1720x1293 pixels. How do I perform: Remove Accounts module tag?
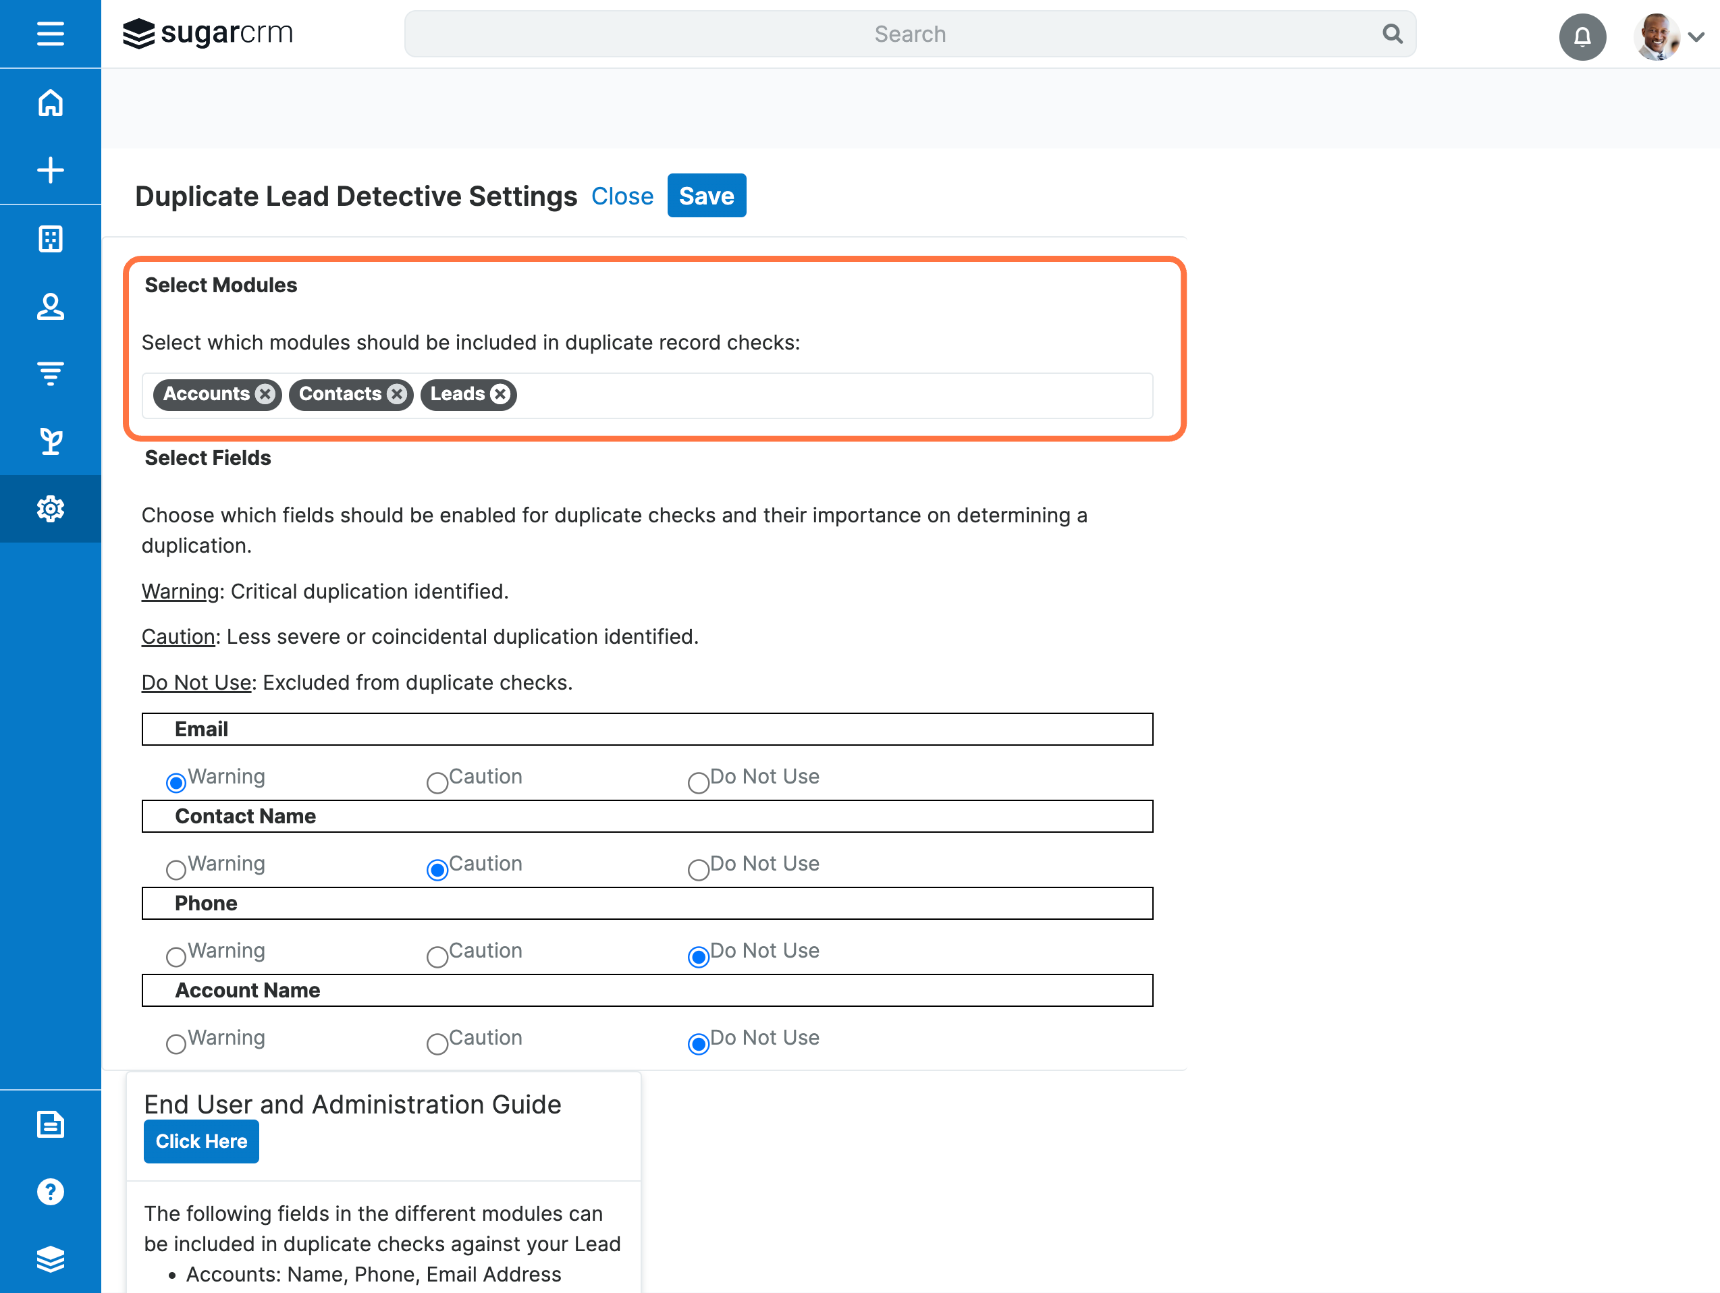tap(265, 394)
